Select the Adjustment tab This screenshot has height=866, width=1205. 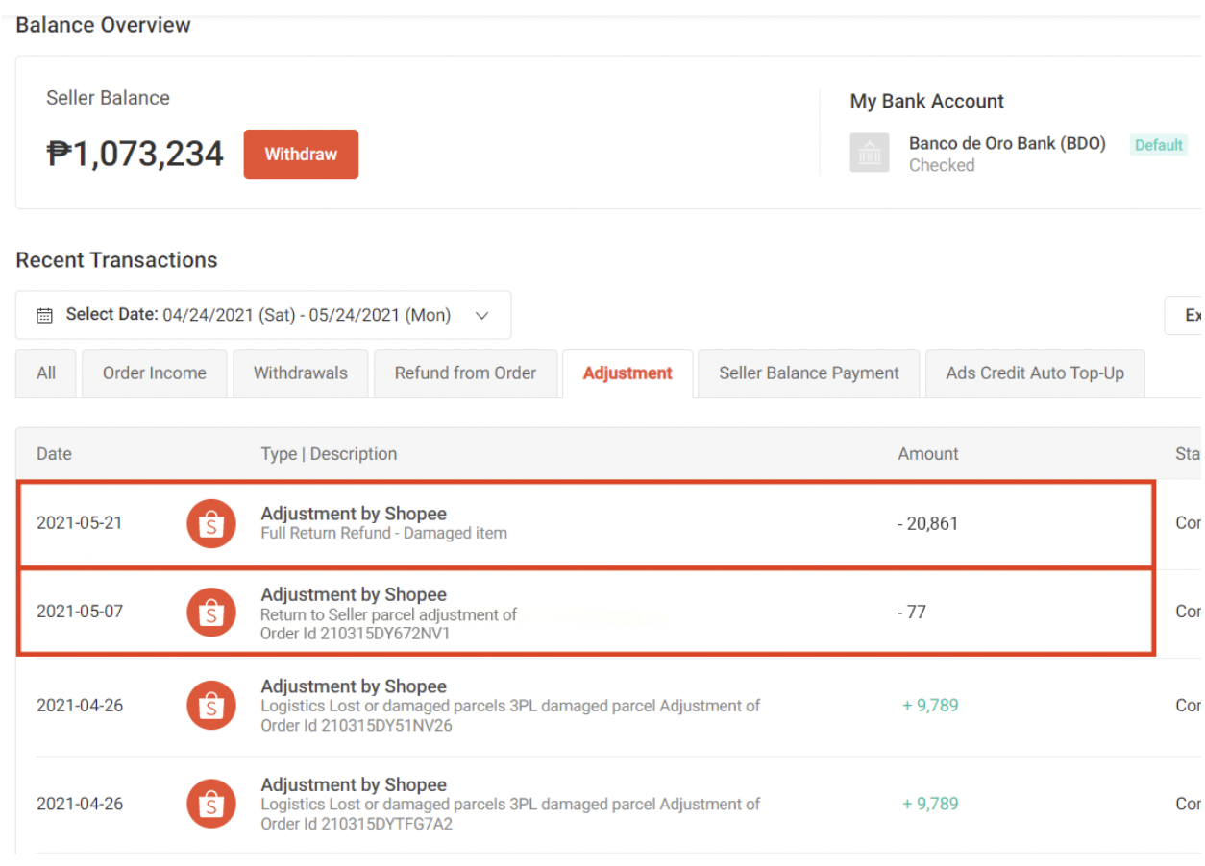[x=627, y=373]
